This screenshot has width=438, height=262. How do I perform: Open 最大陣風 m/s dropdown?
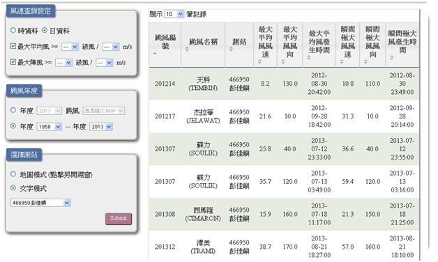coord(104,63)
